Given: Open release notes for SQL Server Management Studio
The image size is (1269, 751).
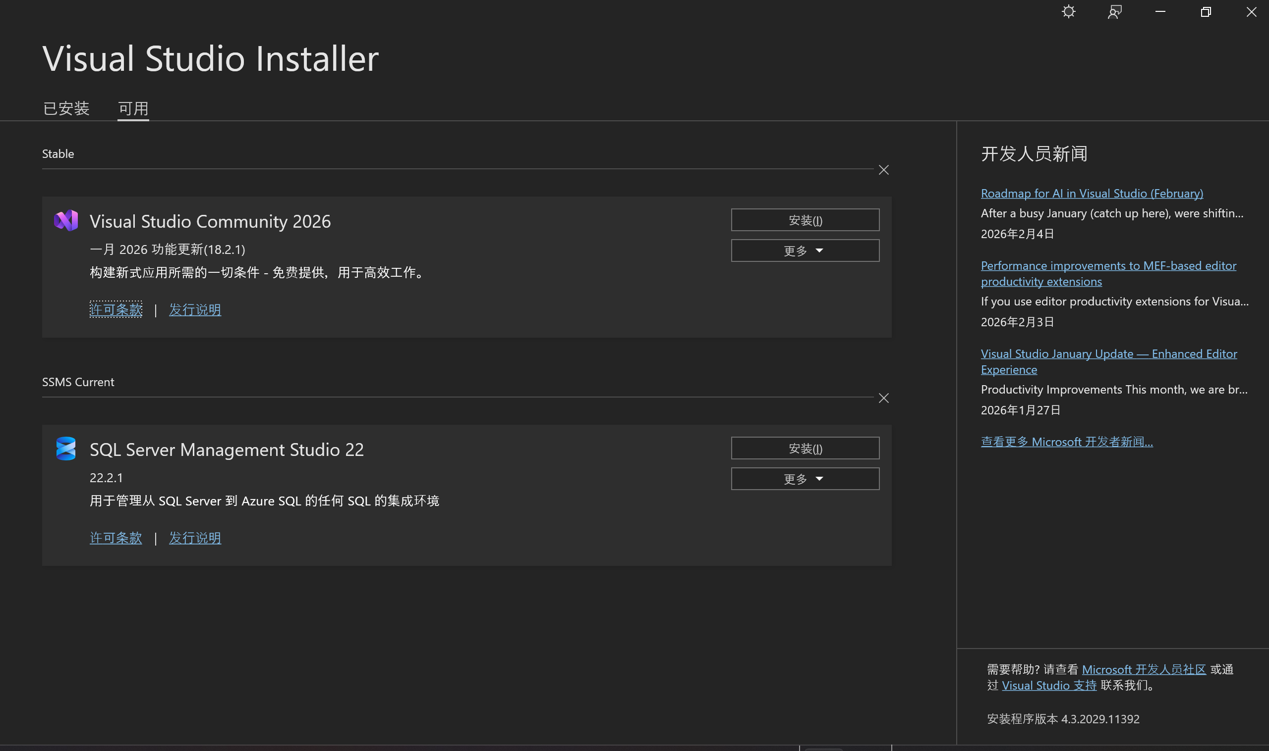Looking at the screenshot, I should coord(194,538).
